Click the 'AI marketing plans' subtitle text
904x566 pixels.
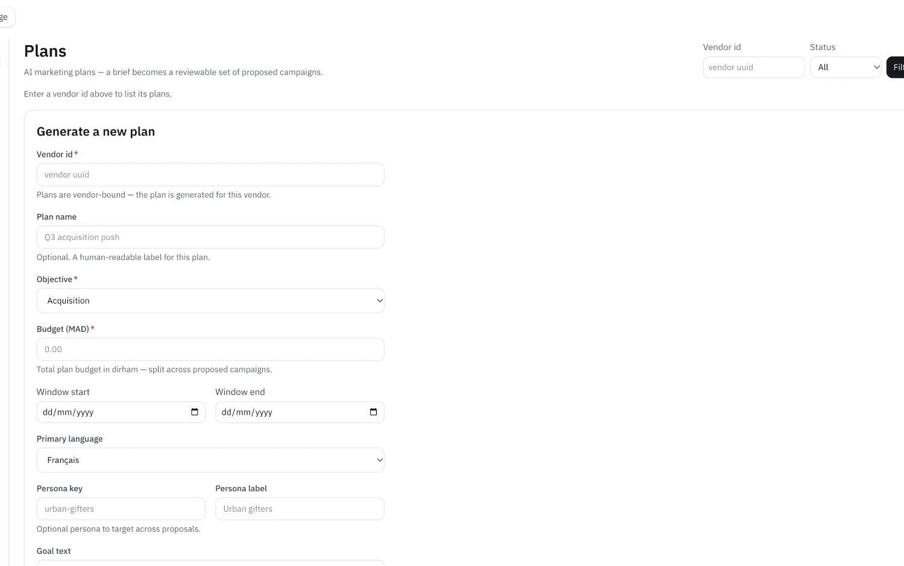(174, 72)
